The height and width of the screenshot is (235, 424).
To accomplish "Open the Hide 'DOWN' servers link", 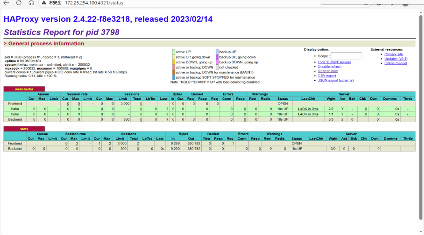I will point(334,62).
